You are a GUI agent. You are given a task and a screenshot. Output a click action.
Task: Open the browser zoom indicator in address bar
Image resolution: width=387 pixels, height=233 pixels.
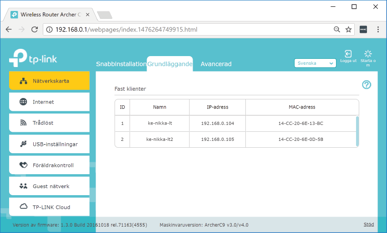pyautogui.click(x=337, y=29)
